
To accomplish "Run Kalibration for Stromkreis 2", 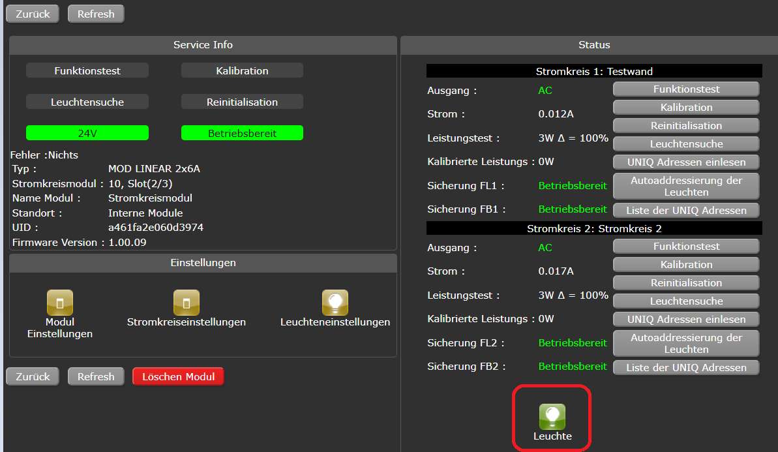I will (x=686, y=265).
